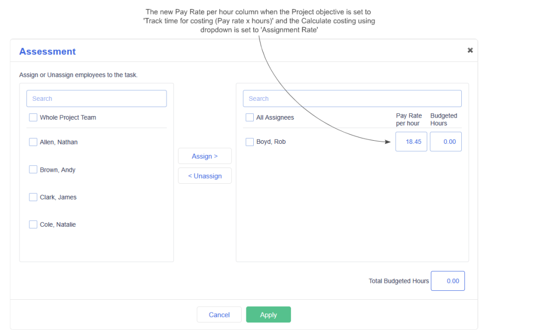Check Boyd, Rob's checkbox

coord(250,142)
